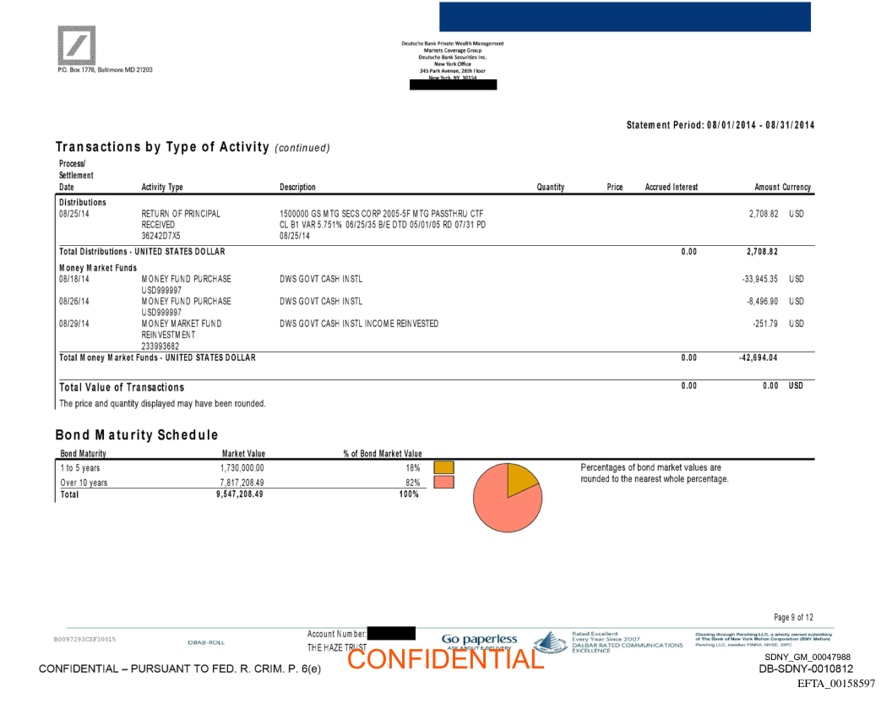The height and width of the screenshot is (704, 892).
Task: Click the Return of Principal amount 2,708.82
Action: pyautogui.click(x=762, y=214)
